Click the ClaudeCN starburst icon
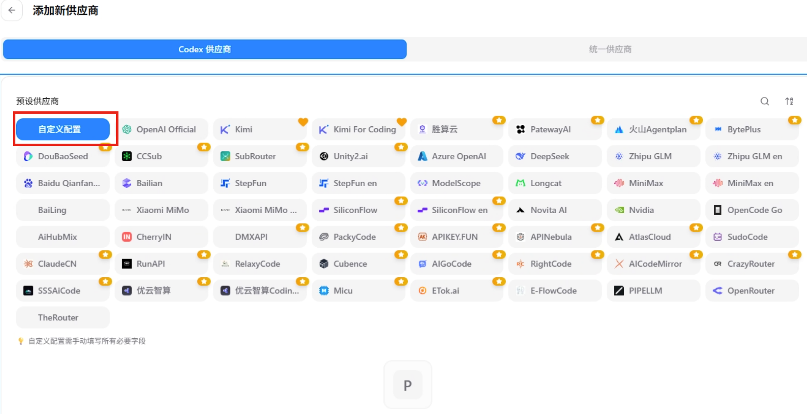 [x=28, y=264]
